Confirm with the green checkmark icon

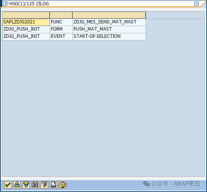pyautogui.click(x=8, y=185)
